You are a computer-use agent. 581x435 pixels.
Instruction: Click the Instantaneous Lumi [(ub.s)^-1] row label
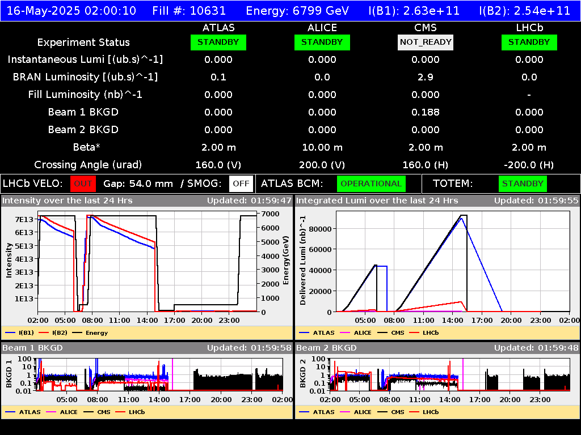click(x=85, y=59)
